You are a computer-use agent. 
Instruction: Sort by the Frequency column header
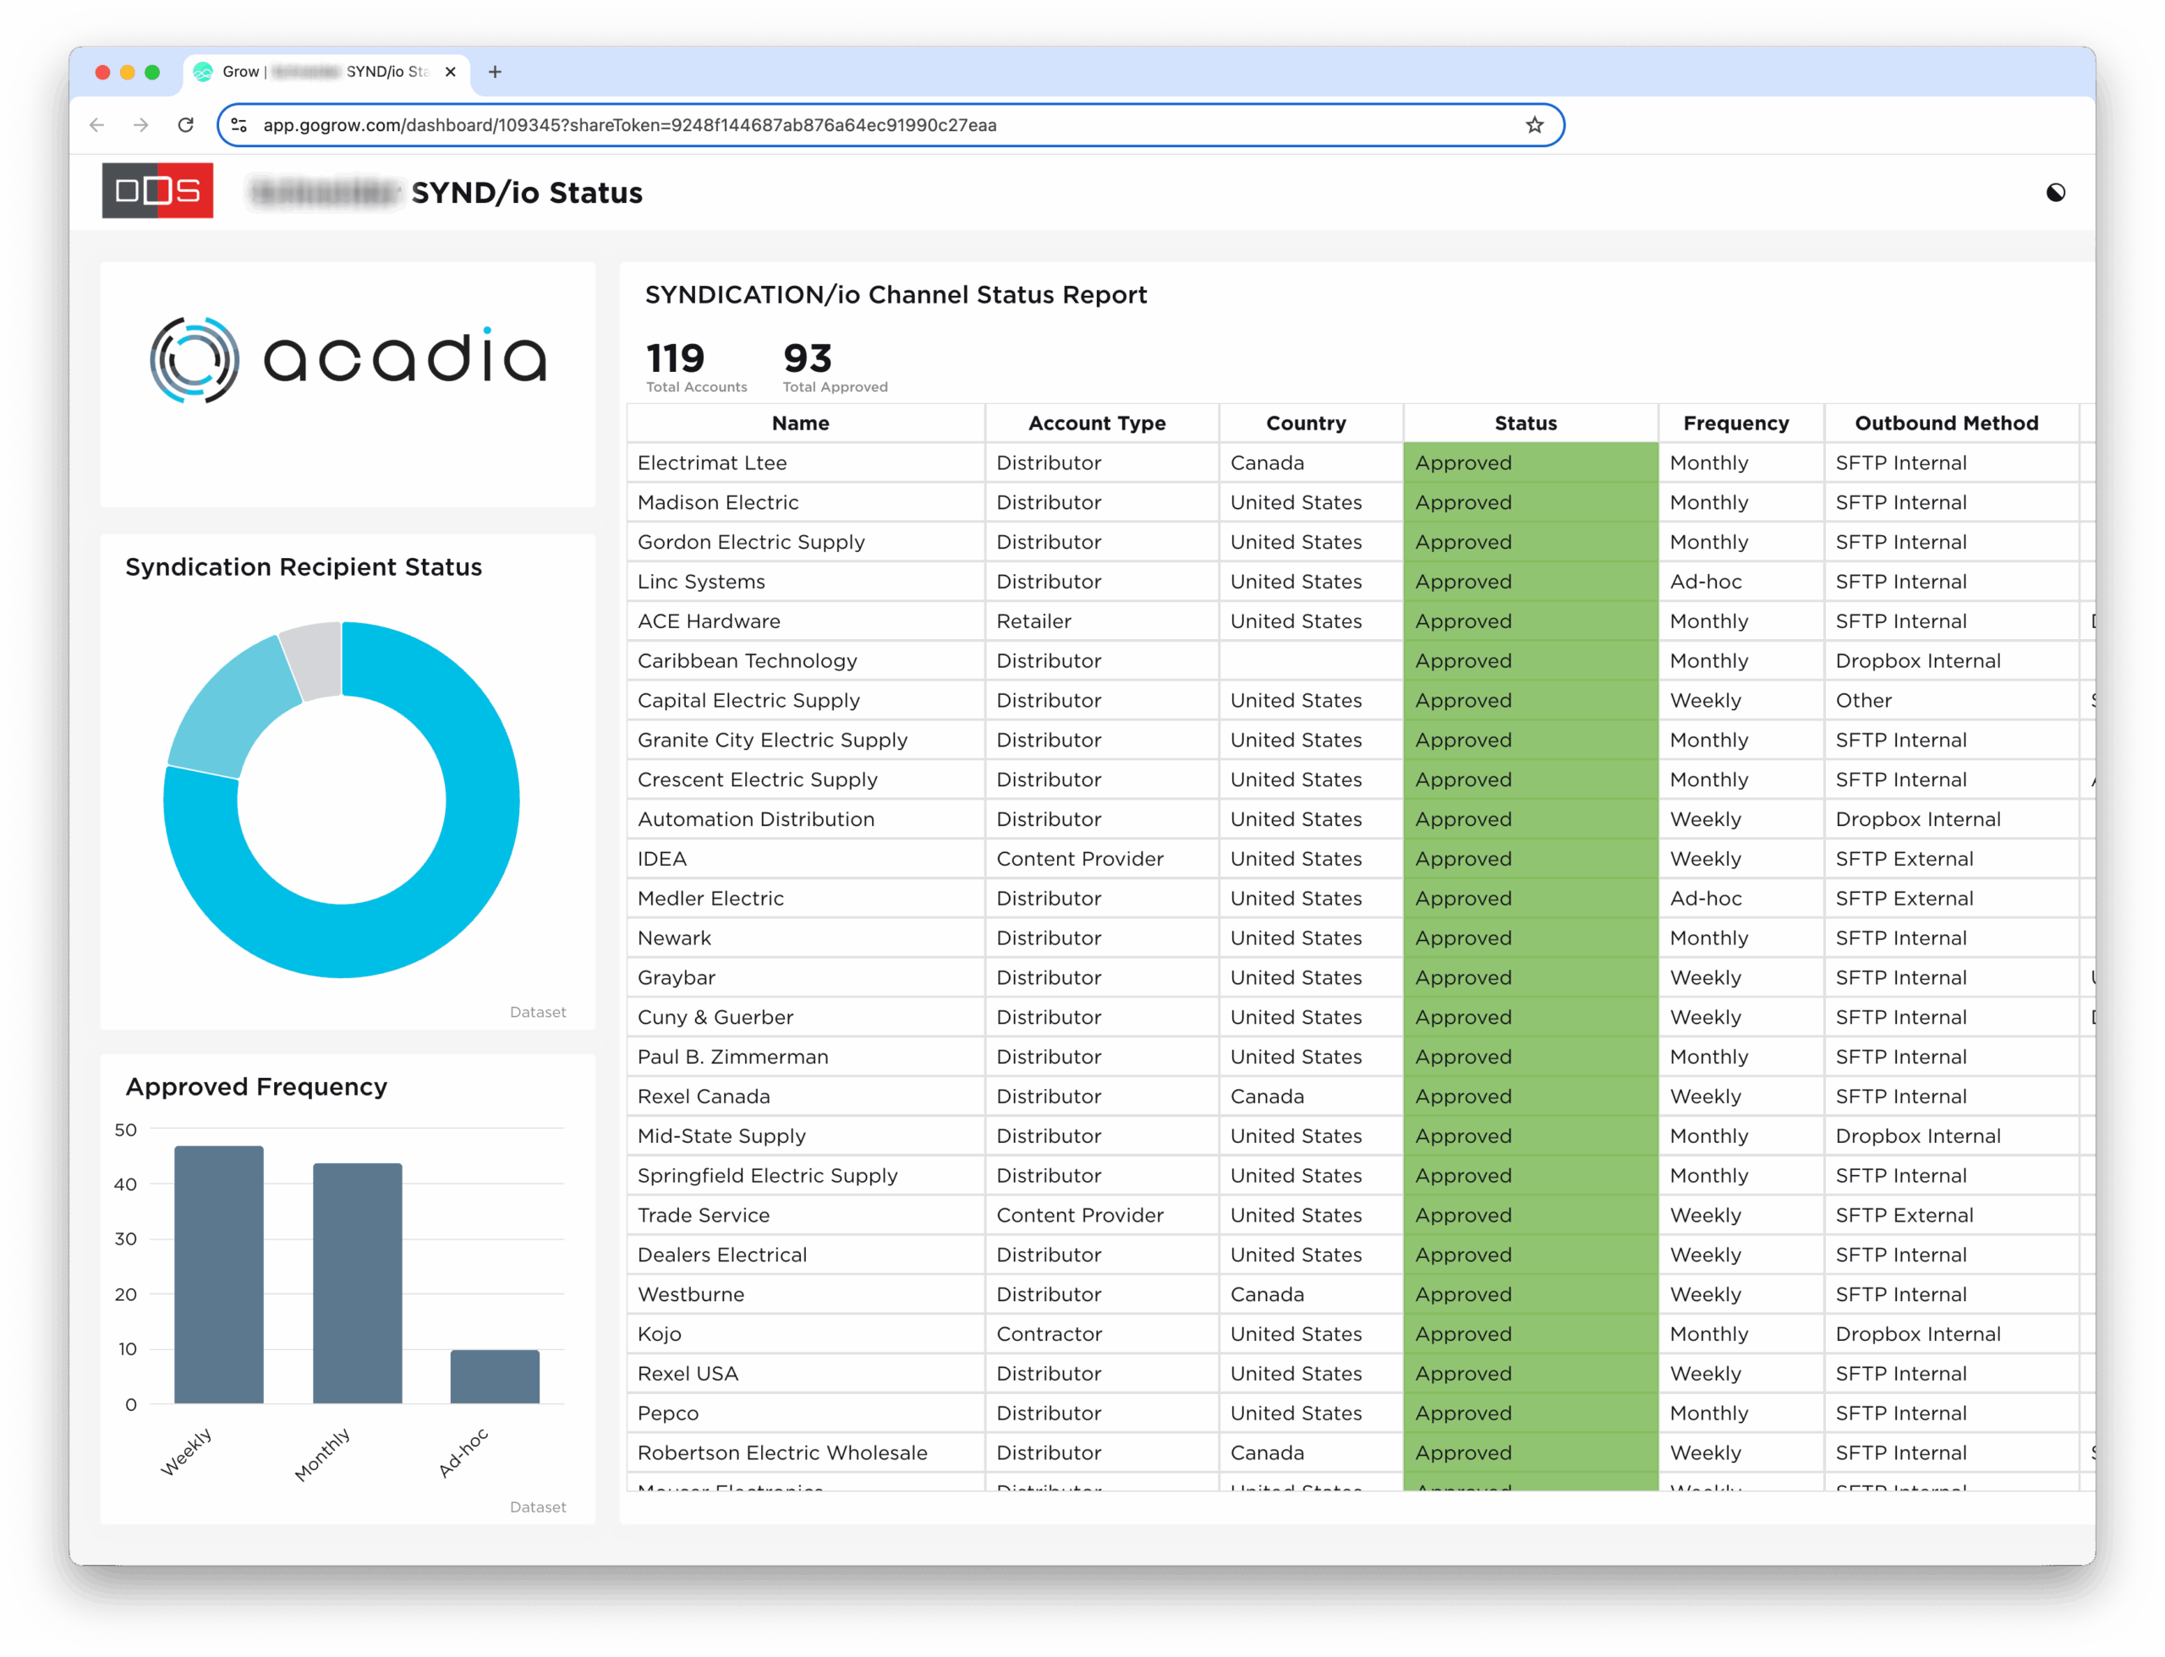pyautogui.click(x=1735, y=423)
